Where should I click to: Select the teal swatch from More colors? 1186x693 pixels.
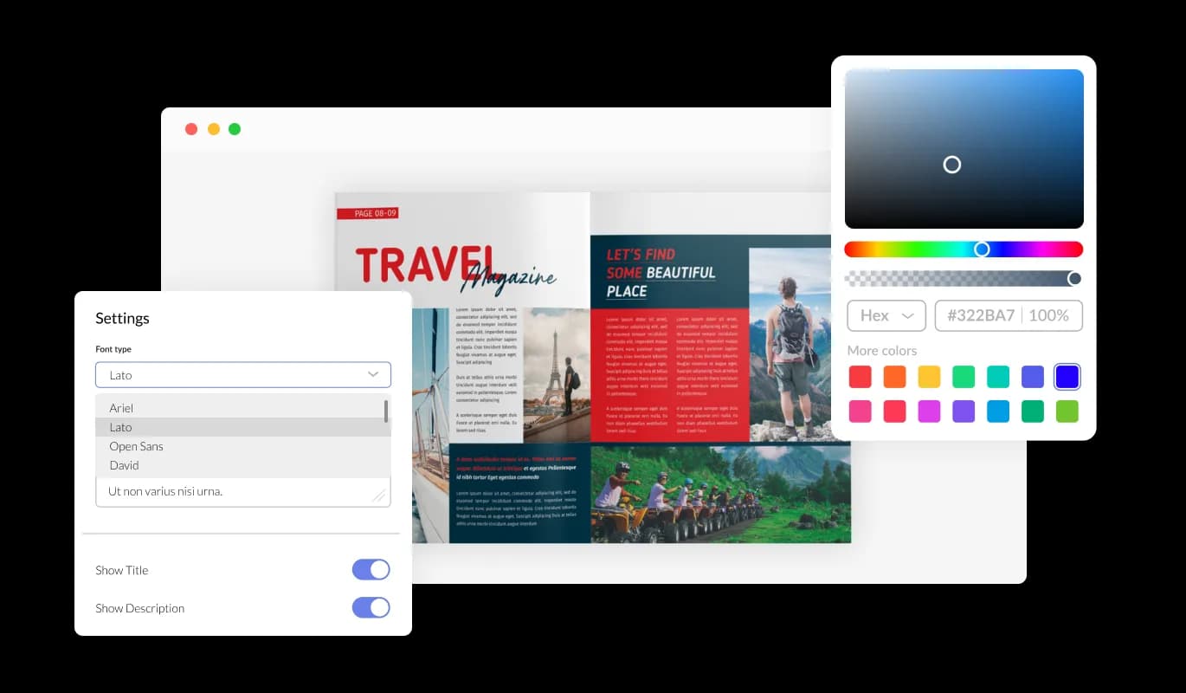[x=998, y=376]
